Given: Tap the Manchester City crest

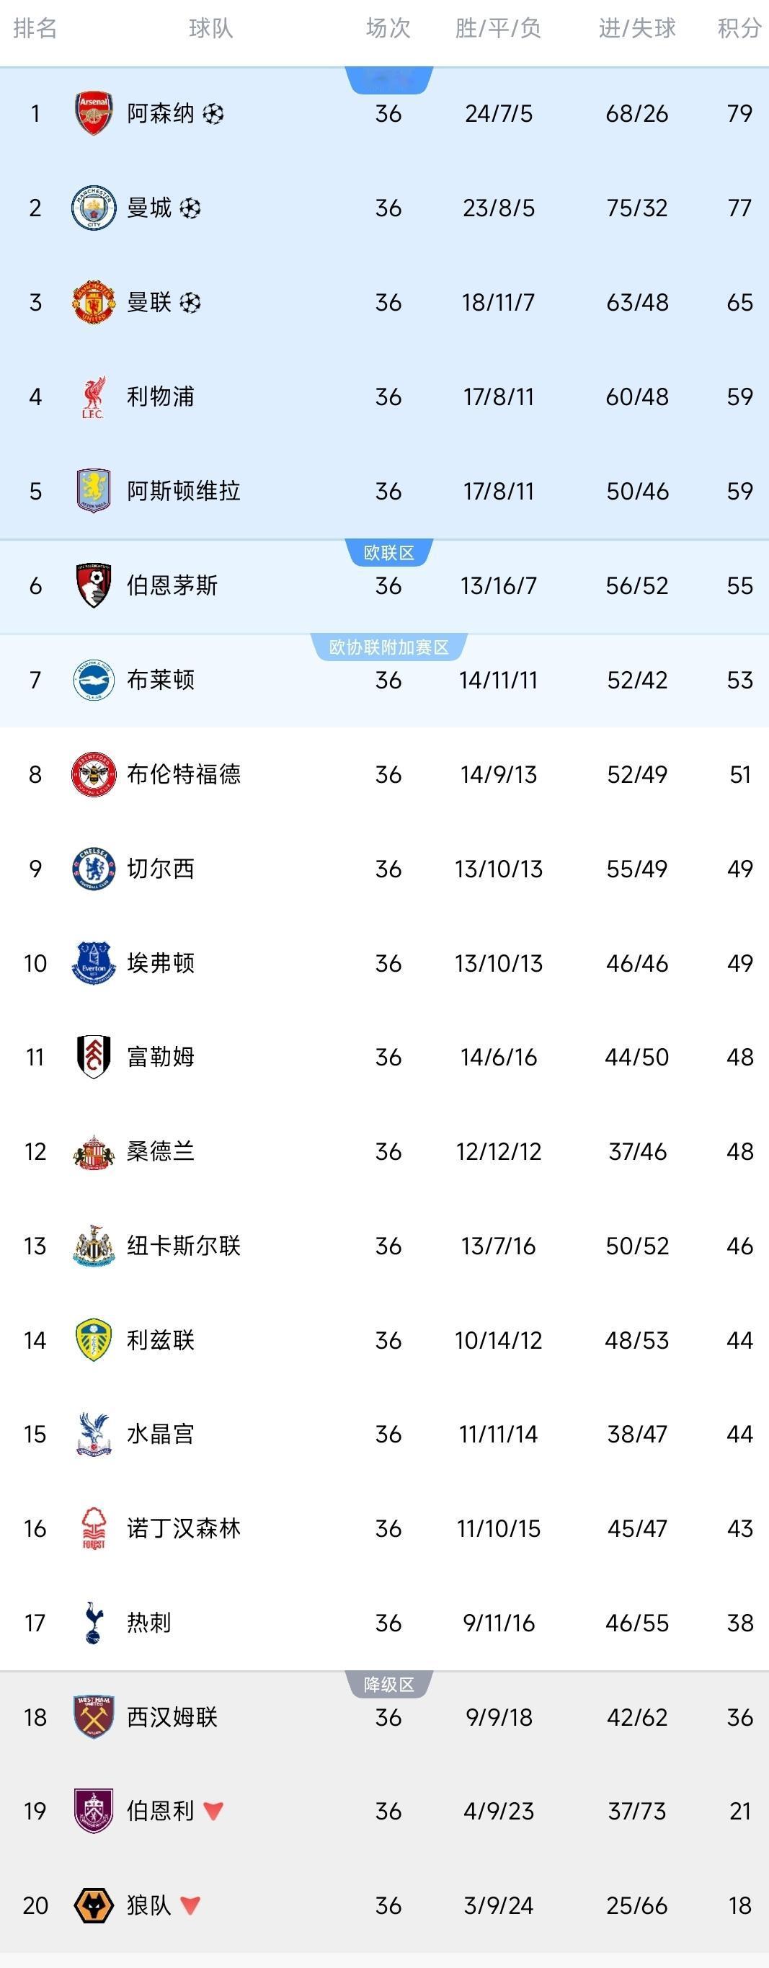Looking at the screenshot, I should tap(93, 208).
